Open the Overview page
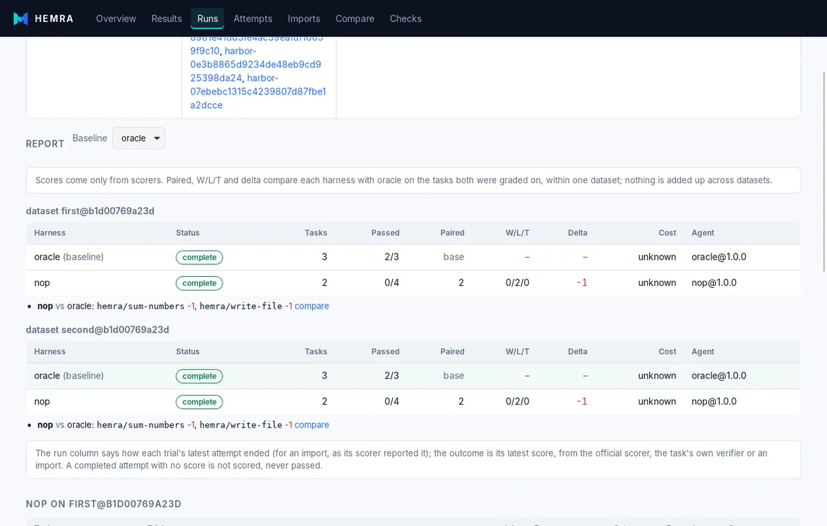The height and width of the screenshot is (526, 827). (x=116, y=19)
